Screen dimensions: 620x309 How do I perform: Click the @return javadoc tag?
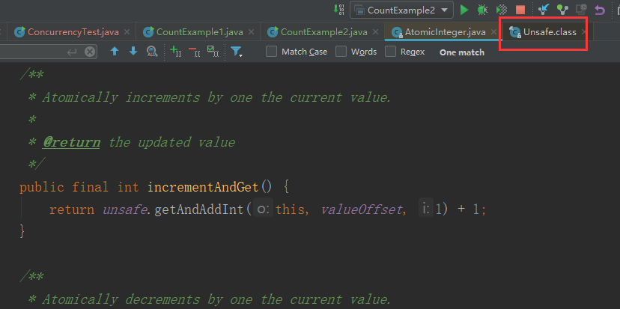pos(71,142)
